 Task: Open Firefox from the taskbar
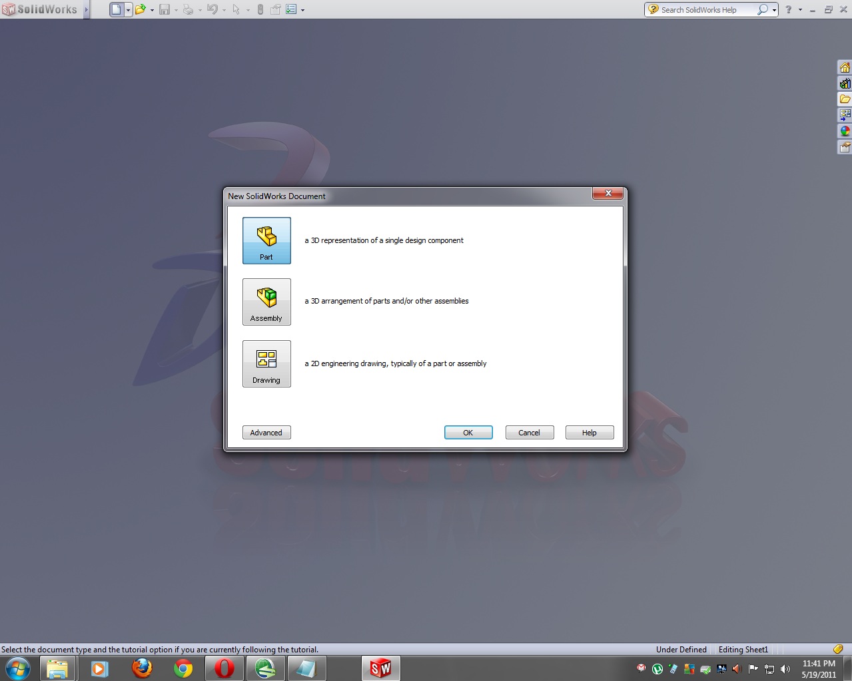tap(142, 668)
